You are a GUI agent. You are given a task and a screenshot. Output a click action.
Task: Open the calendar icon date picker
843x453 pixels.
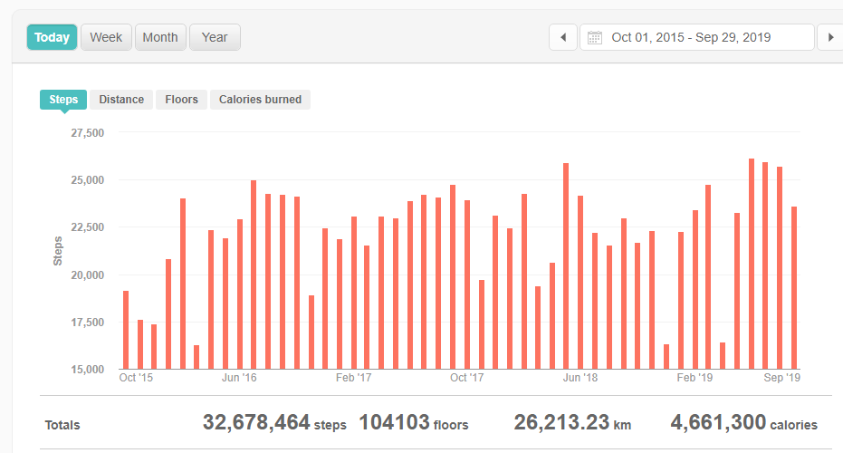coord(595,37)
